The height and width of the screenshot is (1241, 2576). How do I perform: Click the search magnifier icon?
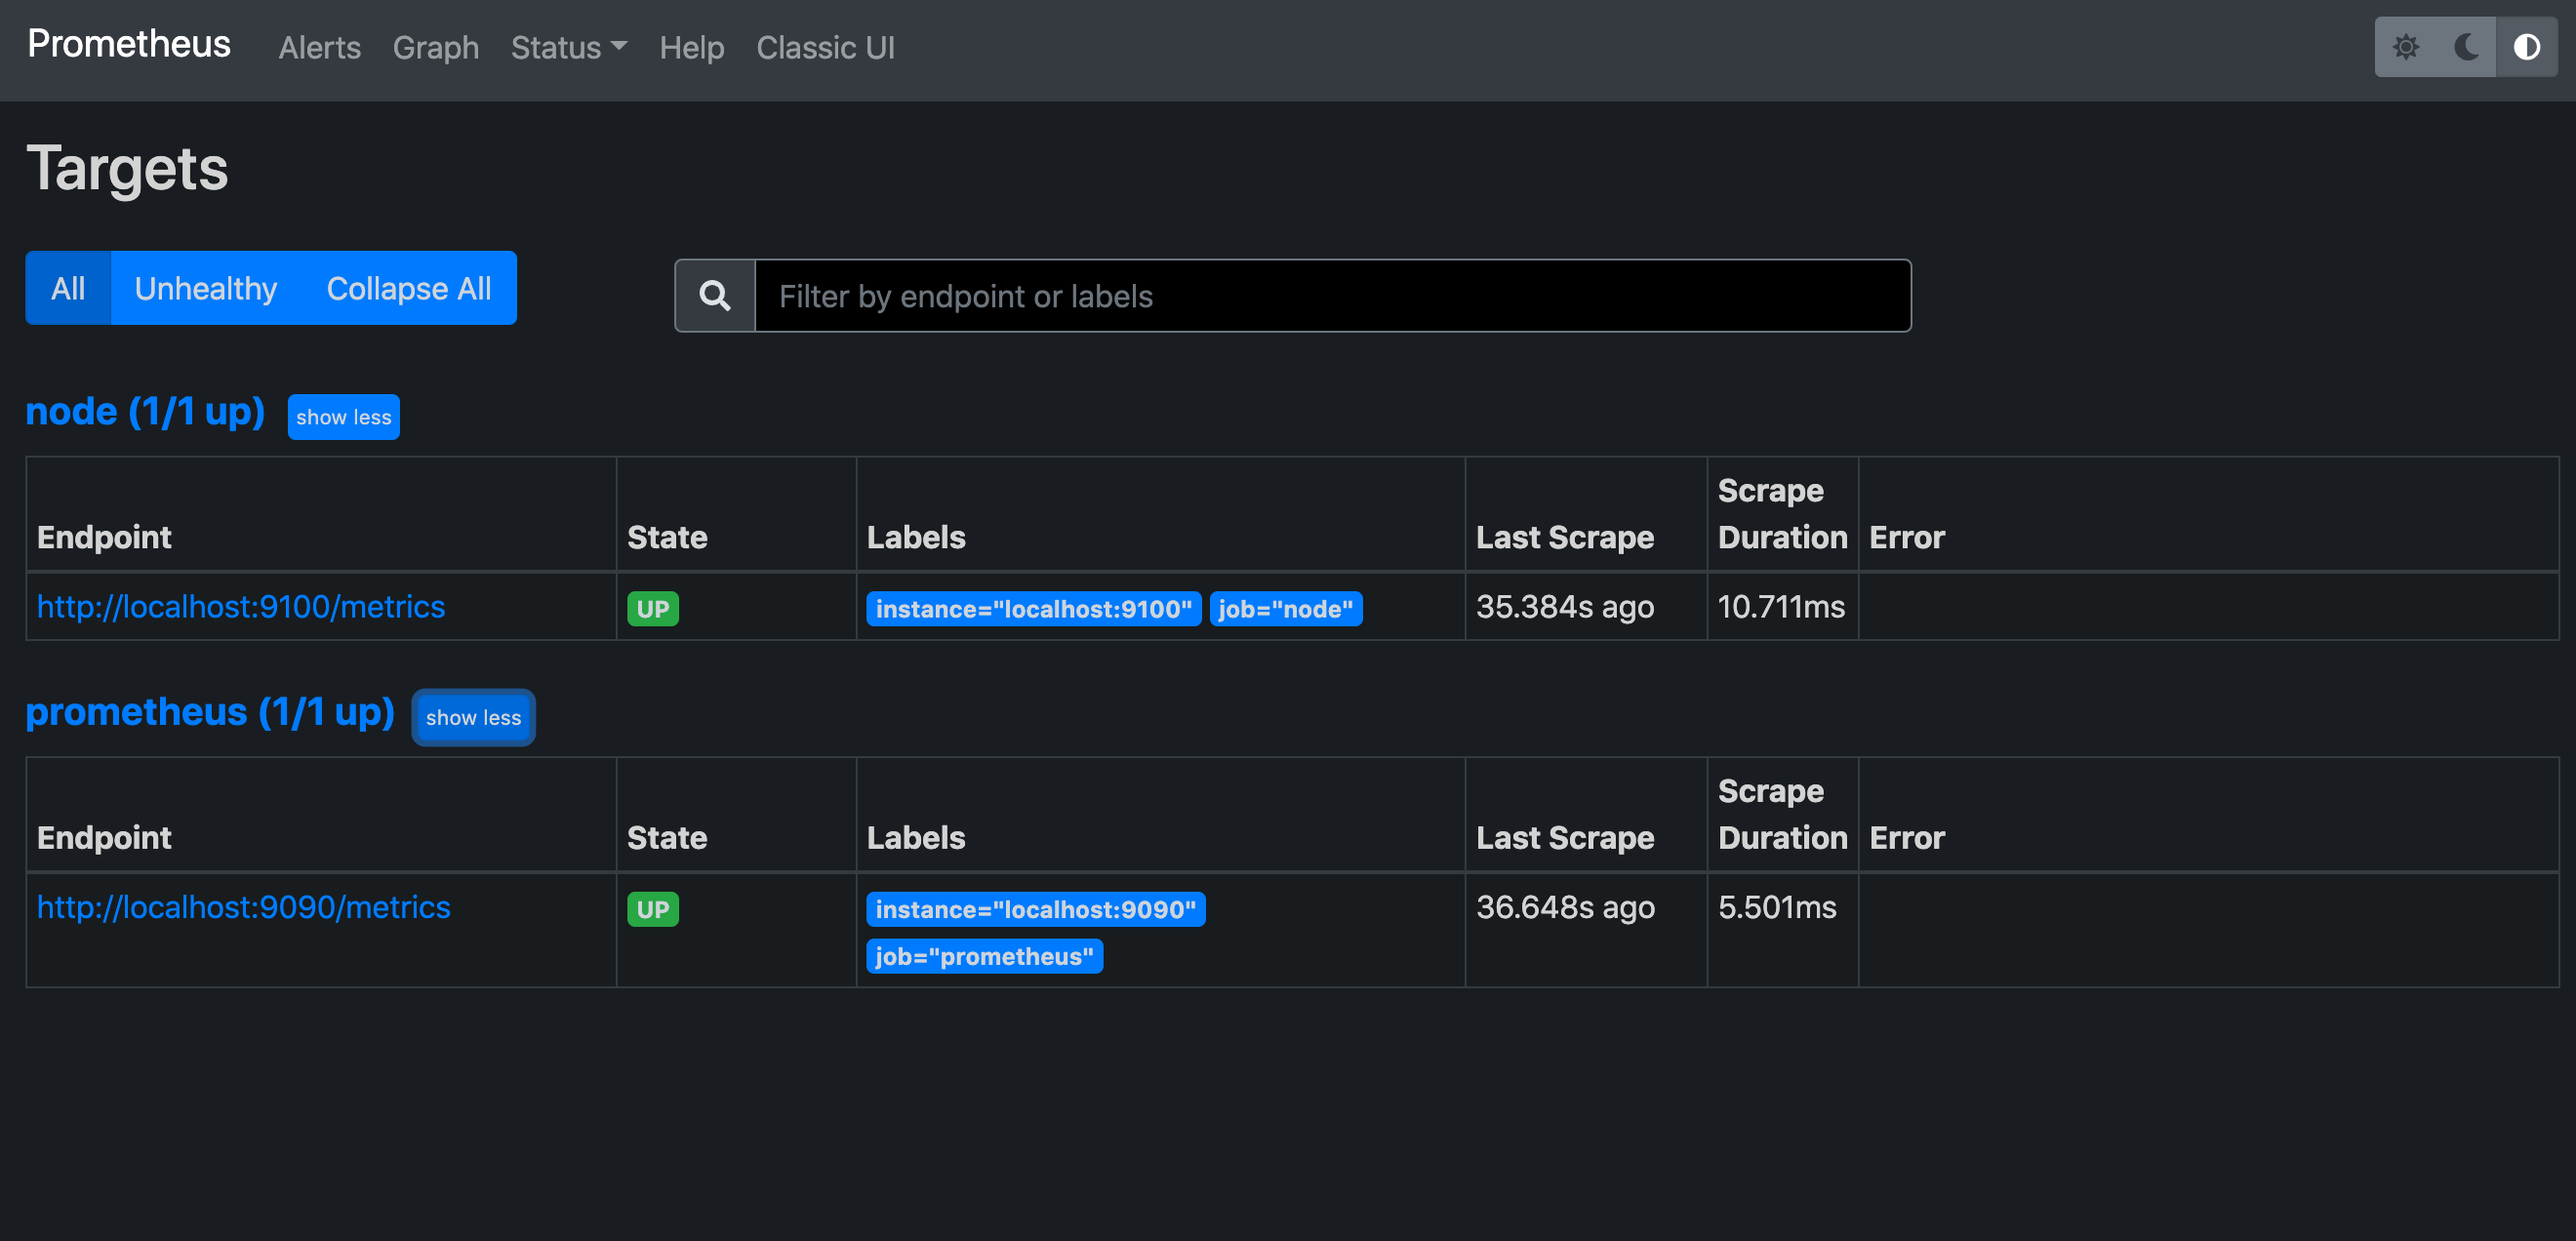715,296
